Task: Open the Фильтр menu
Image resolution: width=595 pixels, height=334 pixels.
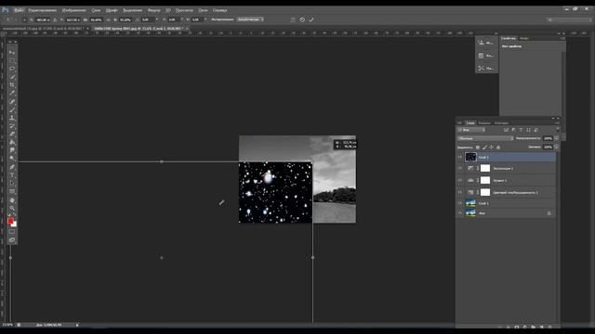Action: tap(153, 10)
